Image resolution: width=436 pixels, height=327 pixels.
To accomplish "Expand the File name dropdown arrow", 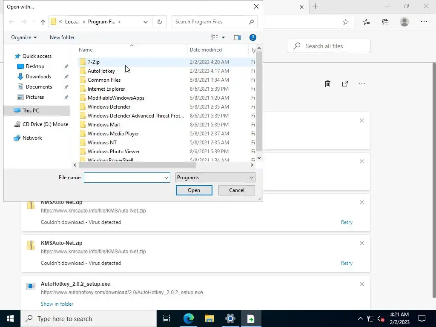I will (x=166, y=178).
